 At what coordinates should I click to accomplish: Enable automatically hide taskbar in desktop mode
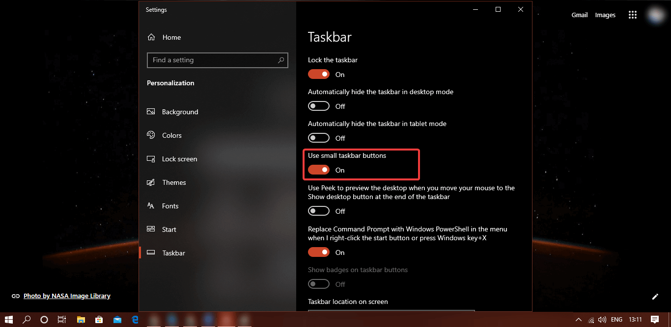click(319, 106)
